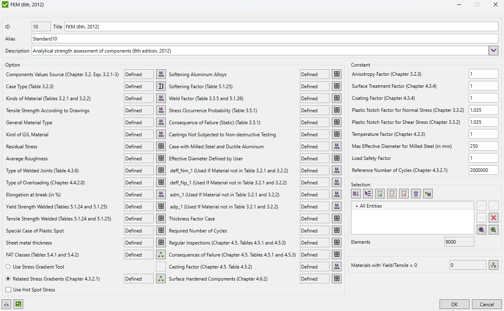
Task: Click the table icon for Residual Stress
Action: click(x=161, y=146)
